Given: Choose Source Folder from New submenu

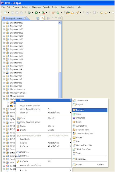Looking at the screenshot, I should pos(90,130).
